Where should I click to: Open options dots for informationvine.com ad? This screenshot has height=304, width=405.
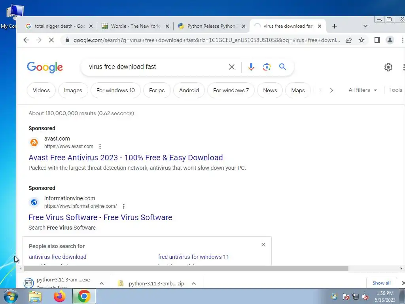pyautogui.click(x=124, y=206)
